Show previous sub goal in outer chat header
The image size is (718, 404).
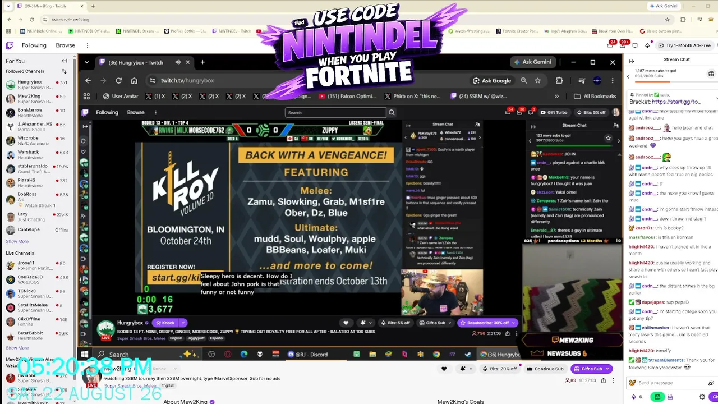pos(628,76)
